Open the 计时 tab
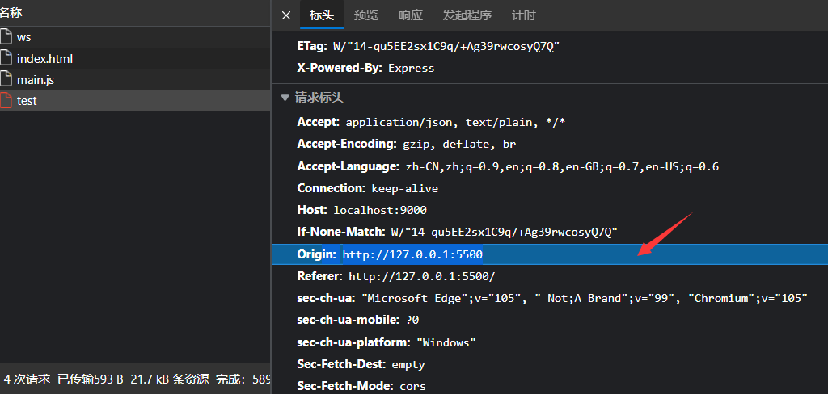Screen dimensions: 828x394 click(x=523, y=15)
